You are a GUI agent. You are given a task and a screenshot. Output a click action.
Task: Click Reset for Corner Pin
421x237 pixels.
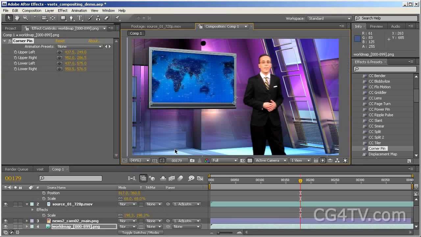[x=60, y=41]
